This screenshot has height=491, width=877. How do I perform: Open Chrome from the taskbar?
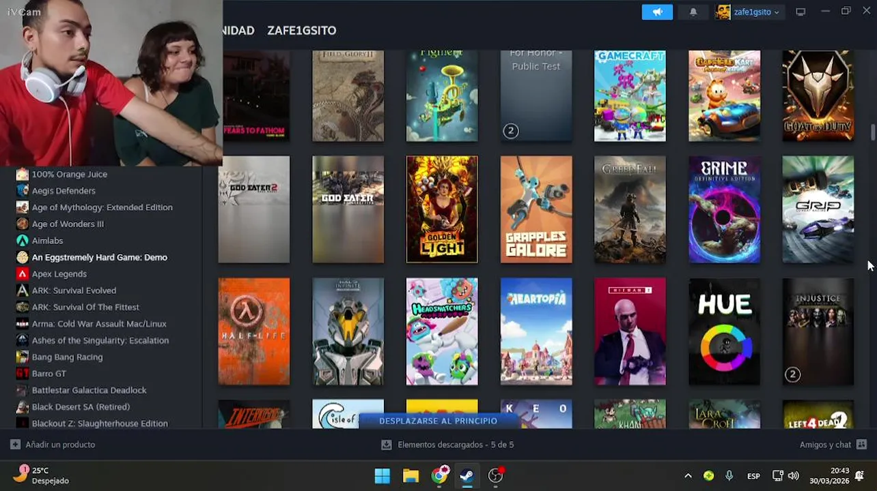(440, 475)
